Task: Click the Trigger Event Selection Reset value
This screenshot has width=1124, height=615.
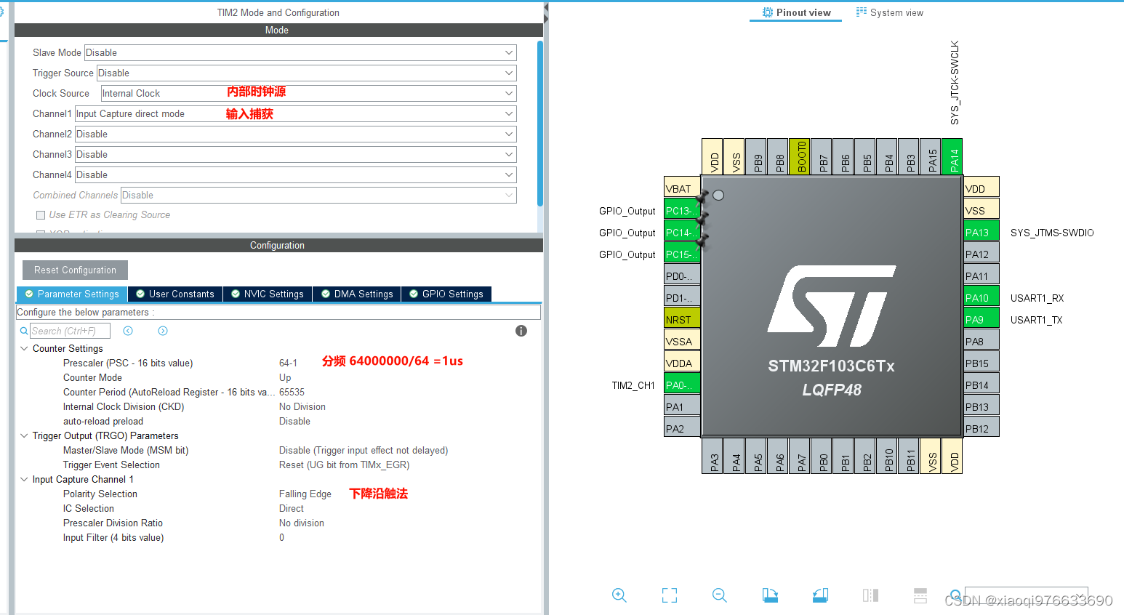Action: (345, 465)
